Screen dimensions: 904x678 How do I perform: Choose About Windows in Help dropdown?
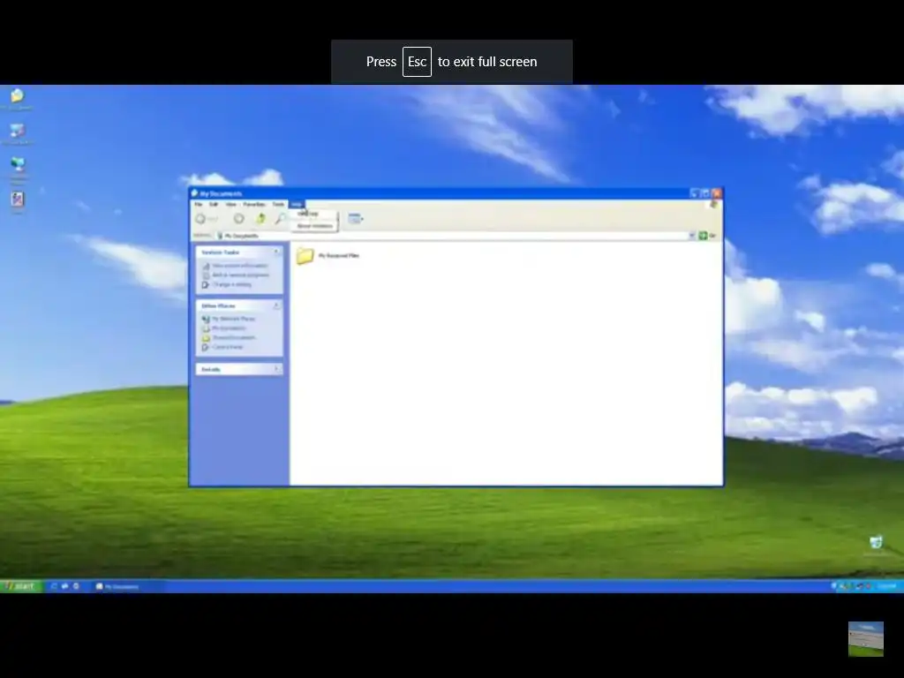315,226
